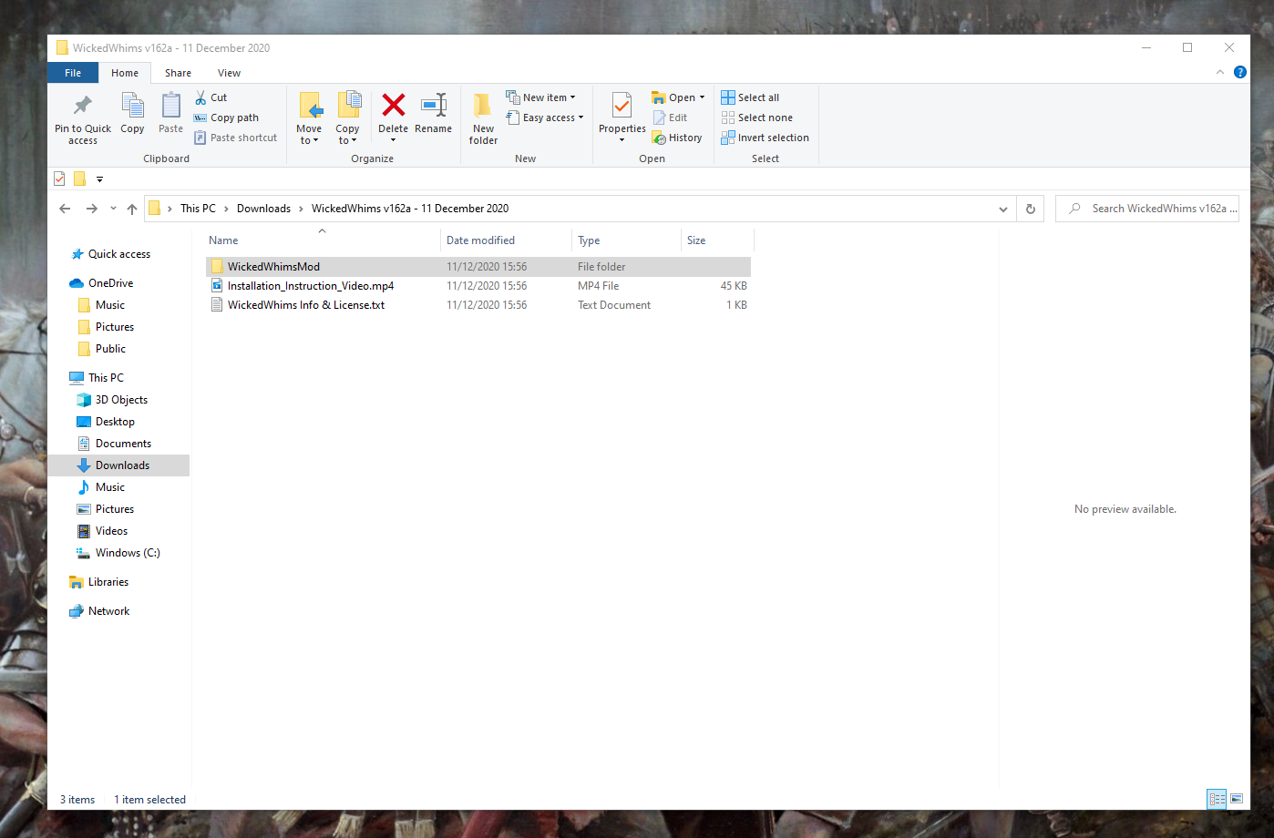Rename the selected item
This screenshot has width=1274, height=838.
(433, 117)
